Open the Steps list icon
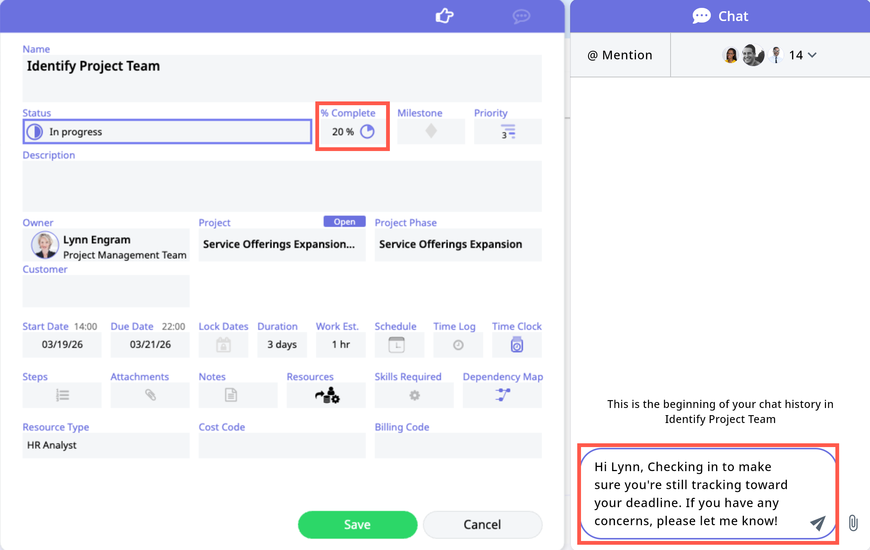Viewport: 870px width, 550px height. [x=62, y=395]
